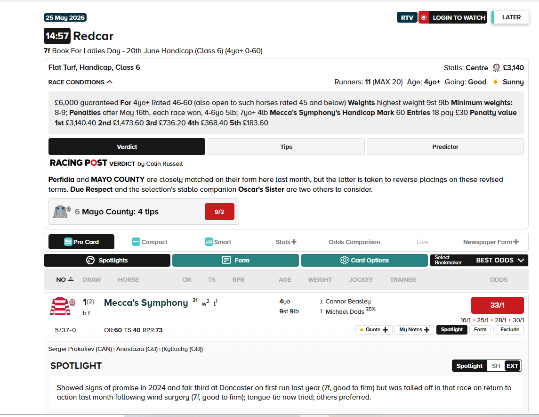Click the Compact view icon
This screenshot has width=539, height=417.
136,242
